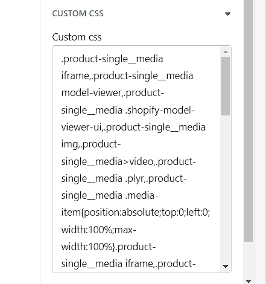Place cursor on '.product-single__media' first line
Viewport: 266px width, 284px height.
click(112, 59)
